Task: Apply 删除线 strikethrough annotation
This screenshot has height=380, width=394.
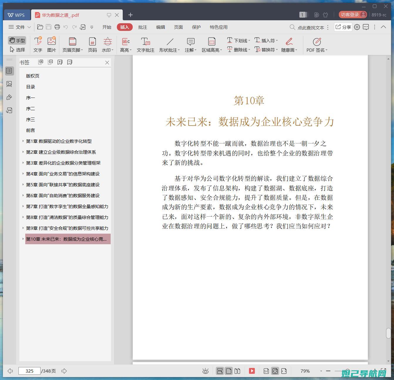Action: [x=238, y=50]
